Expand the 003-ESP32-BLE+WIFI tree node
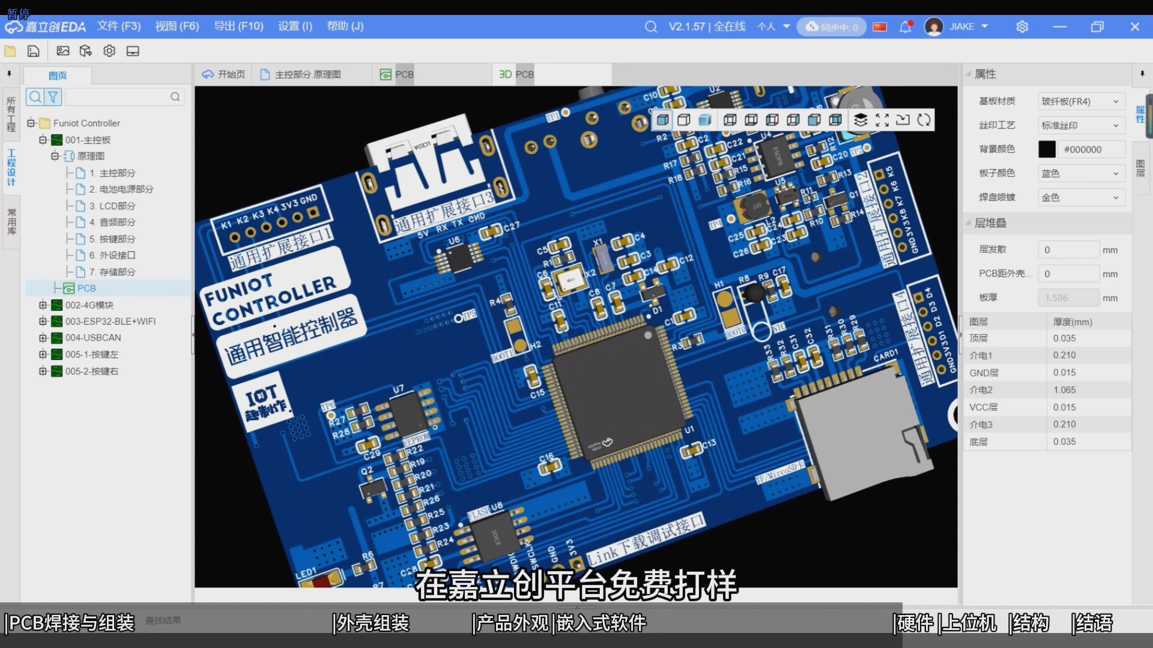This screenshot has width=1153, height=648. 43,321
